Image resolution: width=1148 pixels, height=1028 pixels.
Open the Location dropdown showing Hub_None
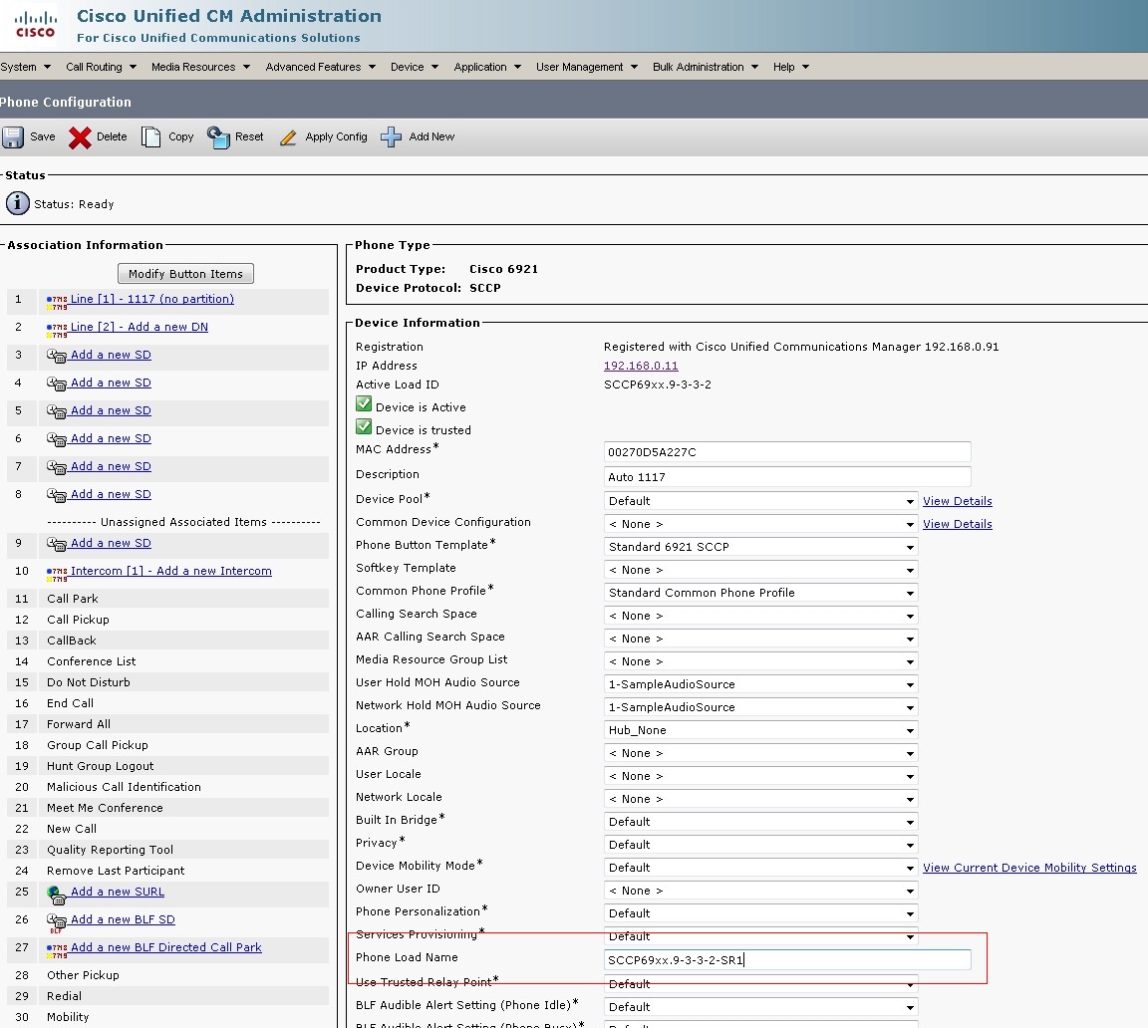760,730
